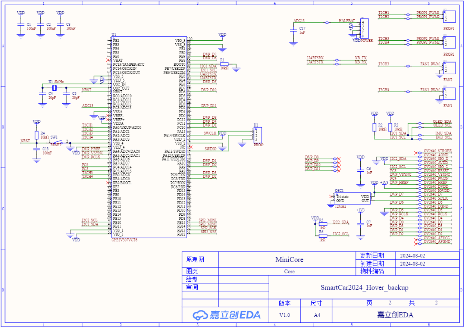Click the OV2640_PWDN net label

pos(436,178)
